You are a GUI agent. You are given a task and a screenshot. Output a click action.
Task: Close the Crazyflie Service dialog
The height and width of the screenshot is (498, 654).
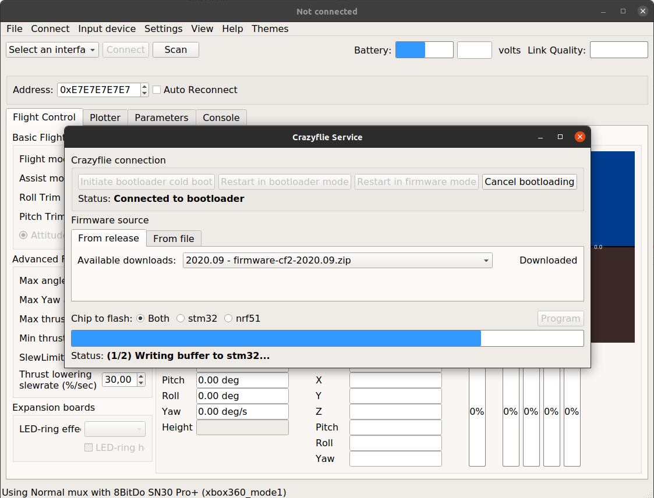pyautogui.click(x=579, y=137)
